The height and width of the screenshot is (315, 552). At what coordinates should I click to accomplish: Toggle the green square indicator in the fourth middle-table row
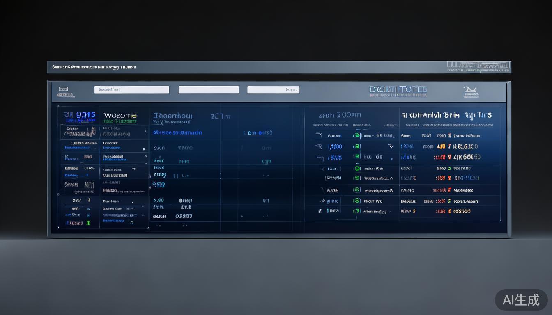[357, 168]
